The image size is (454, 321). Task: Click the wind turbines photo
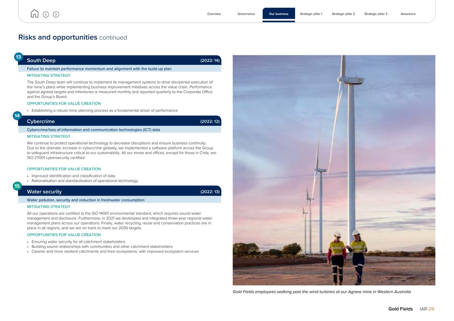(334, 170)
